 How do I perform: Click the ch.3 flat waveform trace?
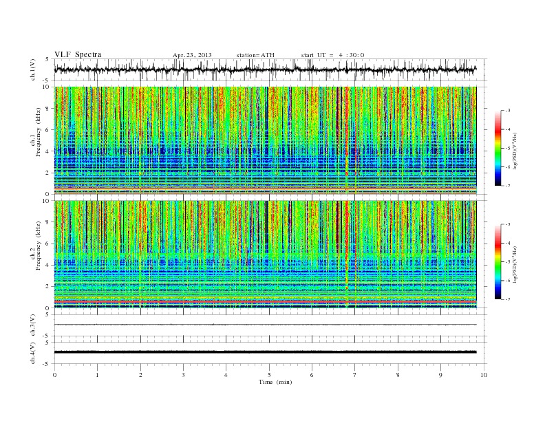pos(265,325)
